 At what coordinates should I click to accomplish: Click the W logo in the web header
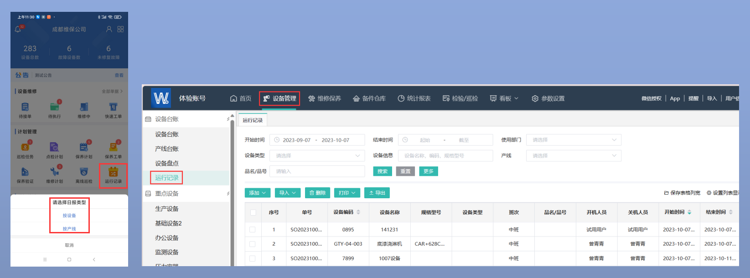point(161,98)
